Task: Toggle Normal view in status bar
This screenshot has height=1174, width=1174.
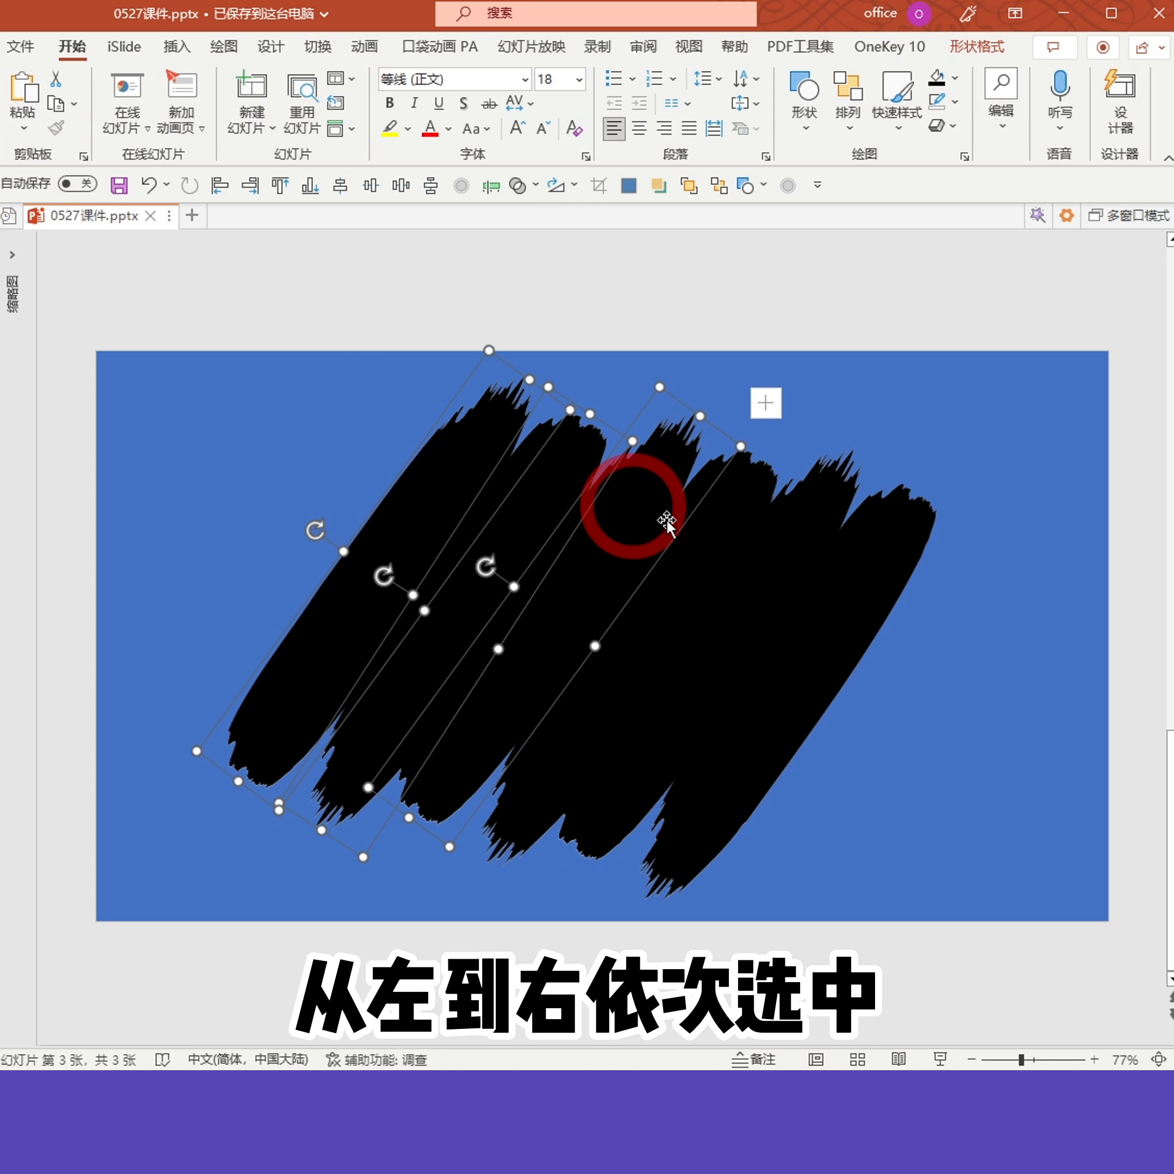Action: (x=816, y=1060)
